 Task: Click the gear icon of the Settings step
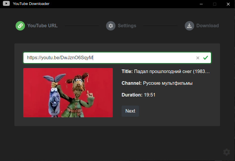pyautogui.click(x=111, y=26)
